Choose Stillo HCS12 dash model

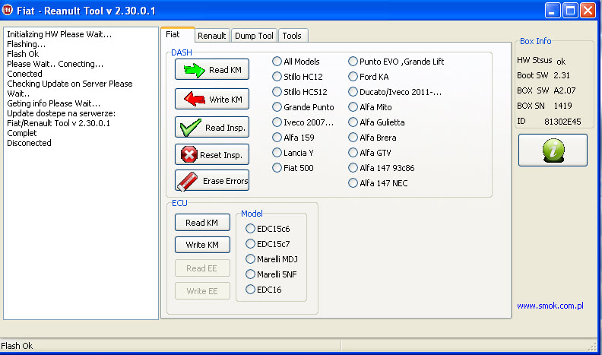coord(299,92)
